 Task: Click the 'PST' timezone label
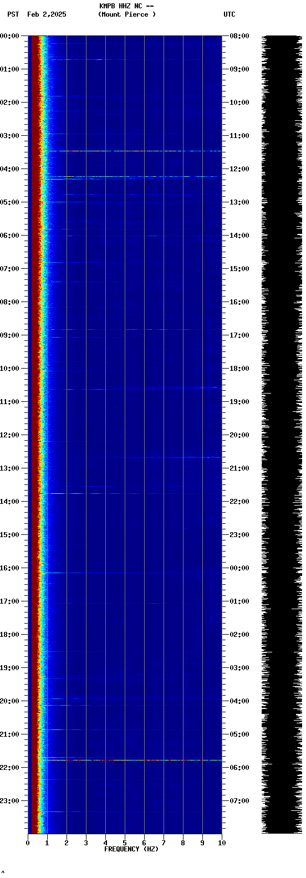(13, 14)
